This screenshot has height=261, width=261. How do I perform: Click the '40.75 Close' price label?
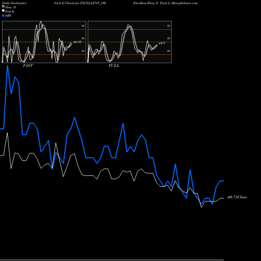point(237,197)
